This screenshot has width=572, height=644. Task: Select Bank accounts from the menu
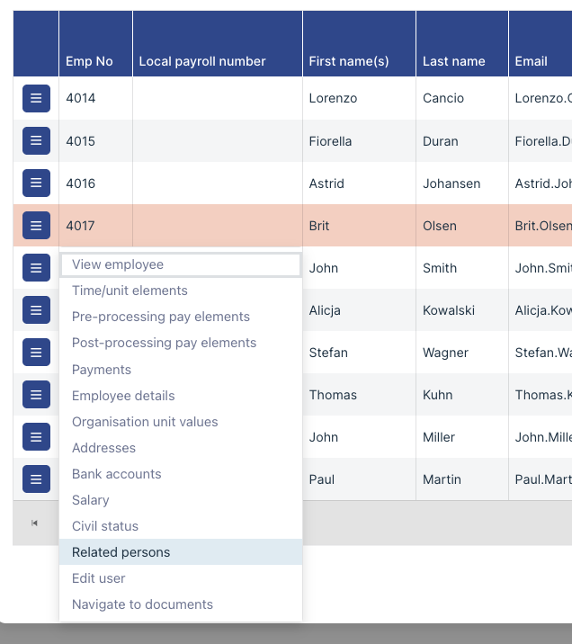point(116,474)
